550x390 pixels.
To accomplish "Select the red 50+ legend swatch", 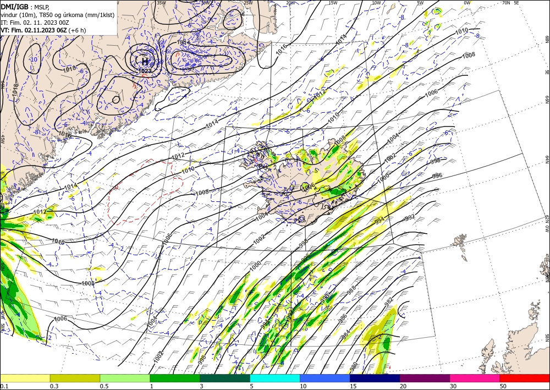I will tap(525, 378).
